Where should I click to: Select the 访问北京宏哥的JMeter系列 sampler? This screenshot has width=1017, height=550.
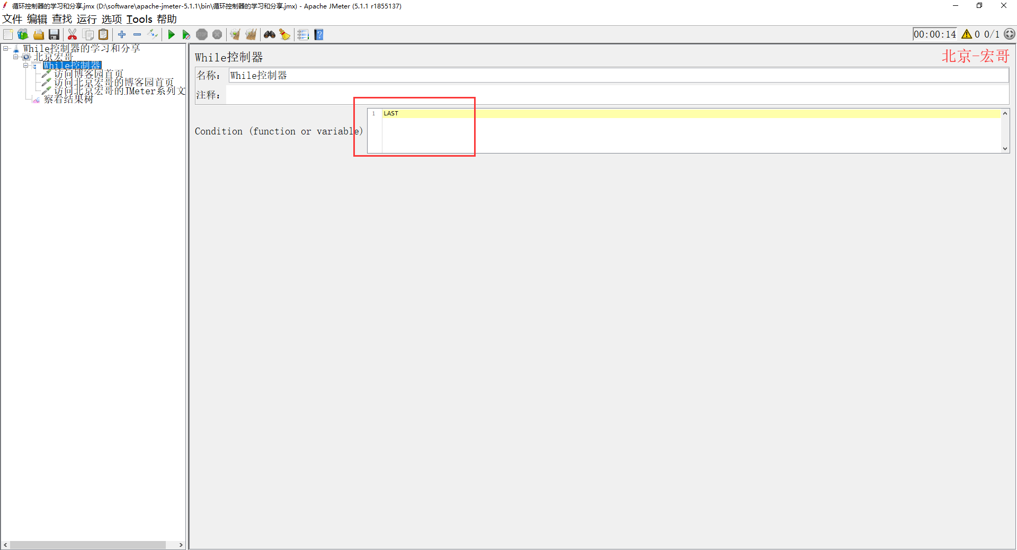pyautogui.click(x=120, y=91)
